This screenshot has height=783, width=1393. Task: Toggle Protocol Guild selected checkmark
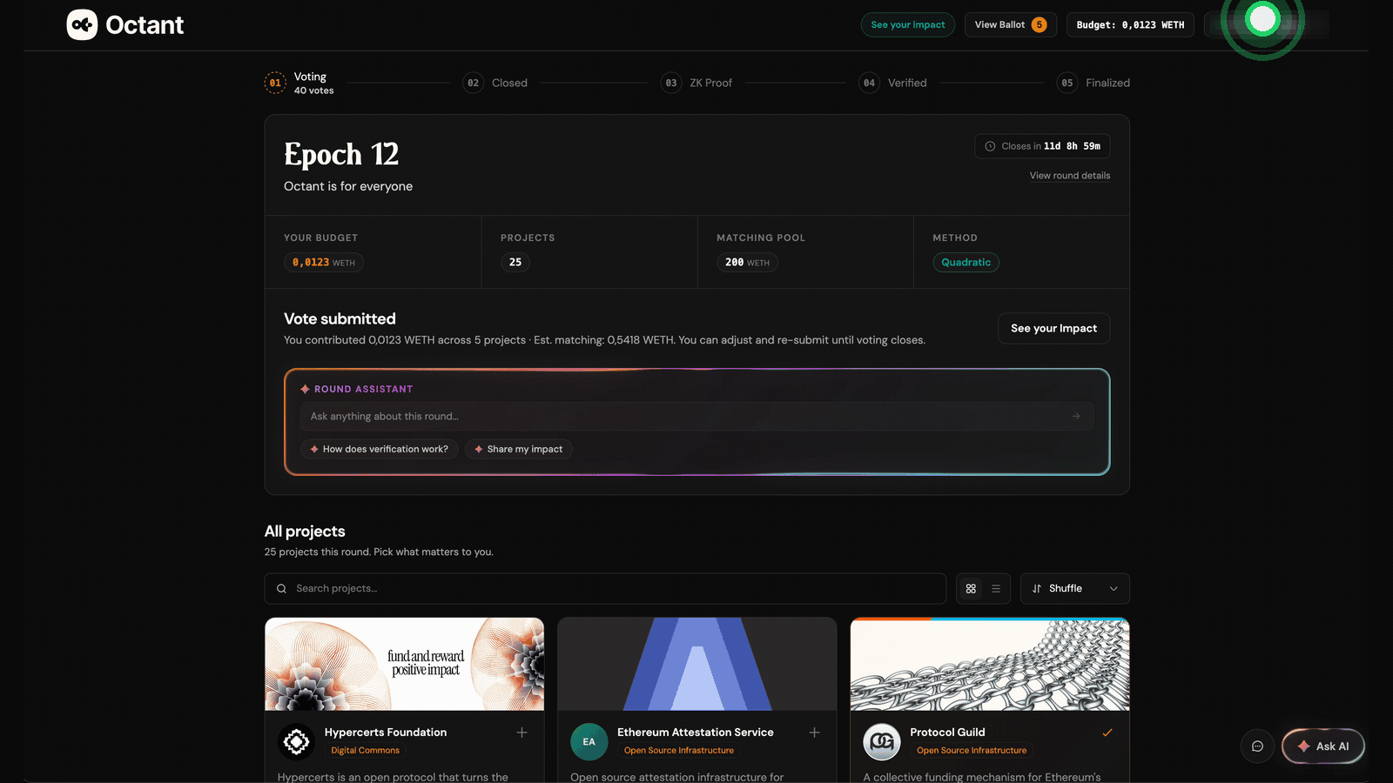[1107, 733]
